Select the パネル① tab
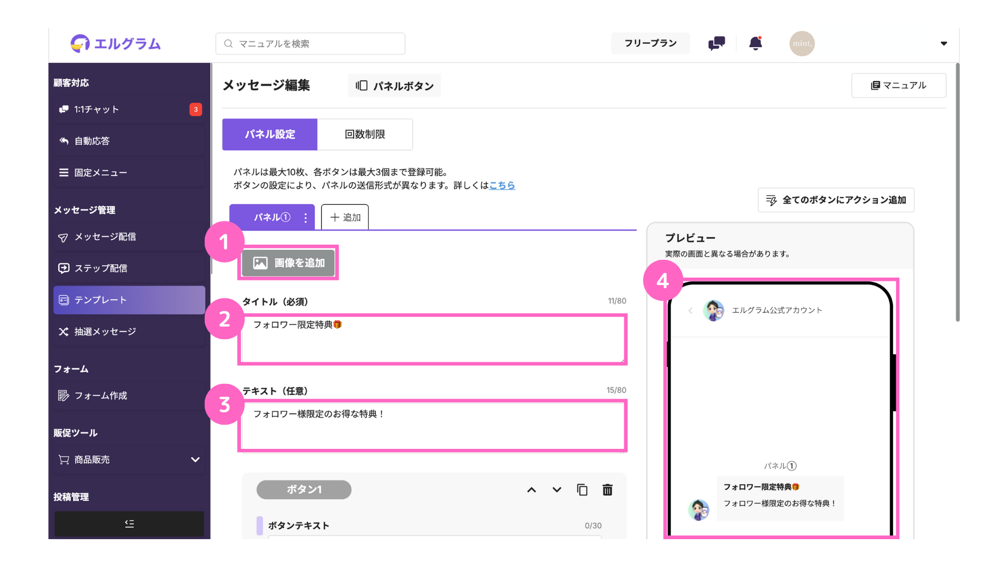The height and width of the screenshot is (567, 1008). pos(271,217)
